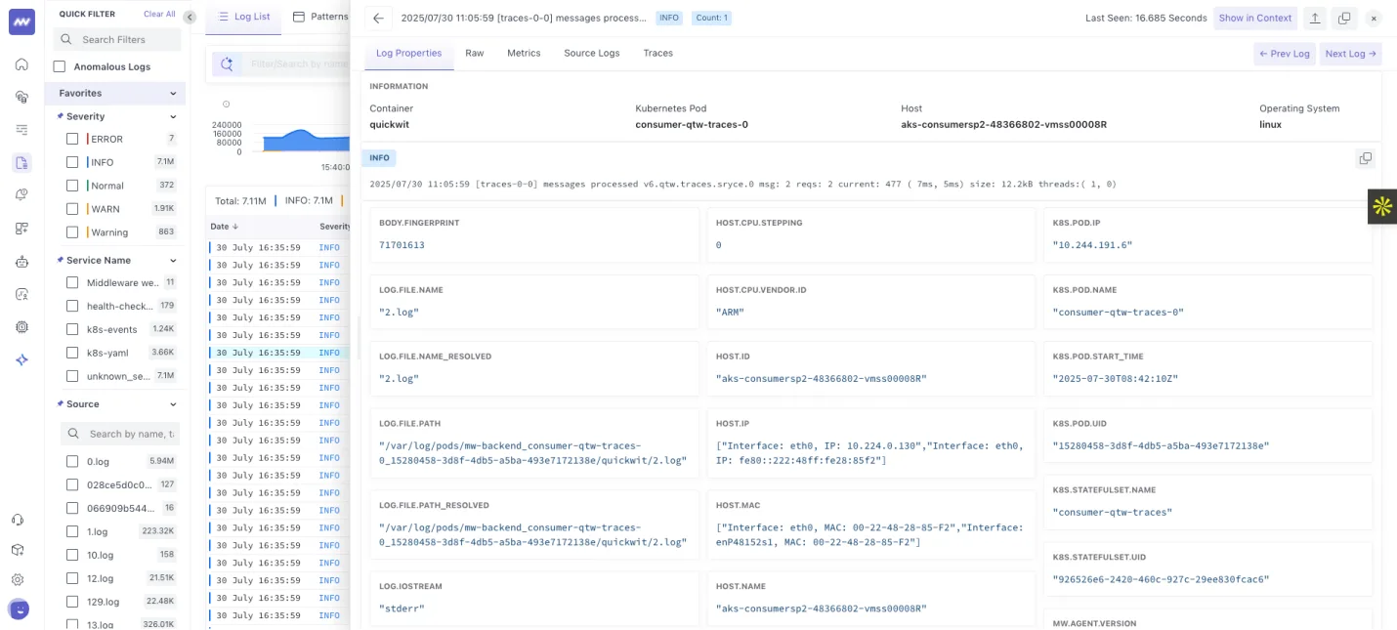Click the K8S.POD.IP value 10.244.191.6

(1092, 245)
